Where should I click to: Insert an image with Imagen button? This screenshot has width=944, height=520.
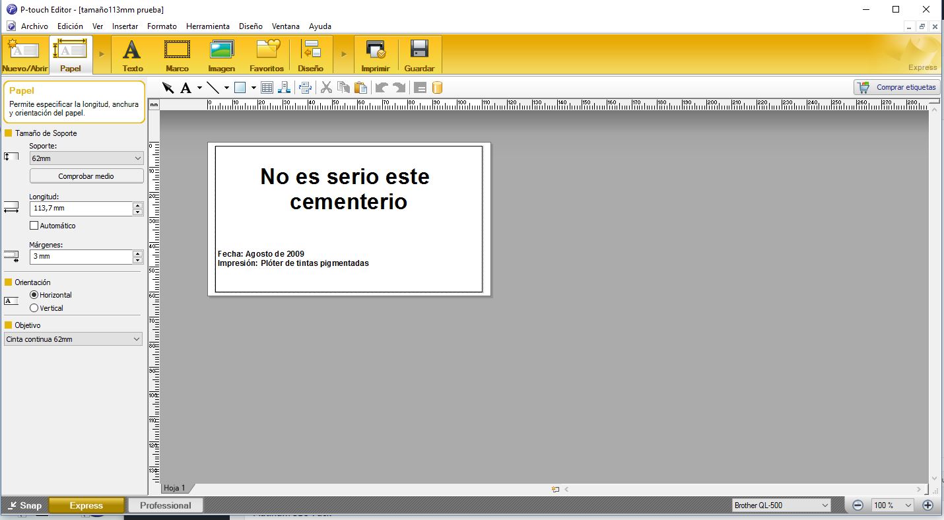pos(221,55)
